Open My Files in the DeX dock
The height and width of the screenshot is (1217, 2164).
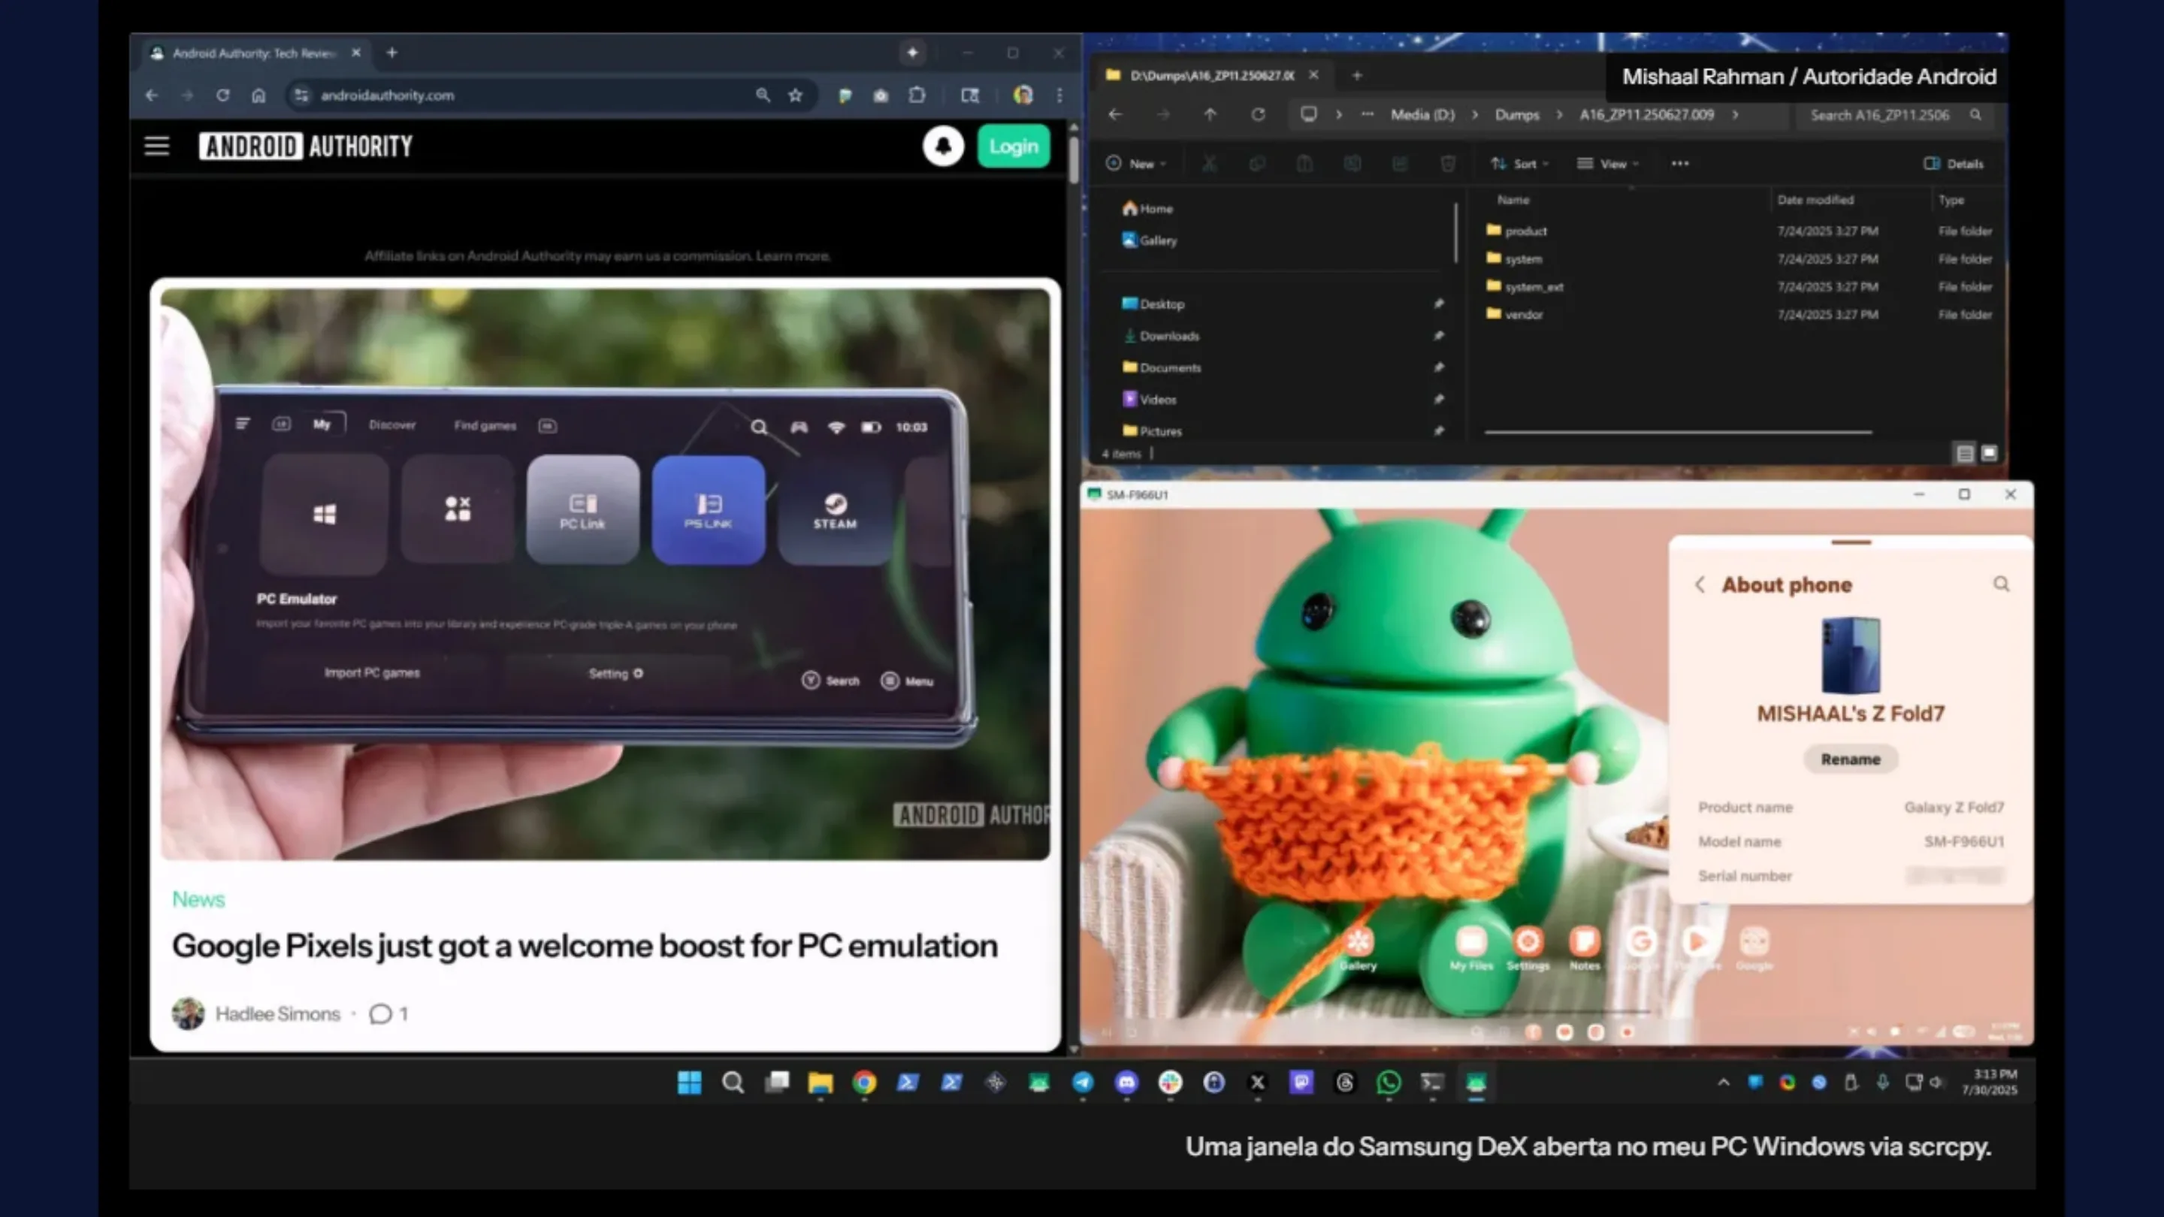pos(1471,949)
